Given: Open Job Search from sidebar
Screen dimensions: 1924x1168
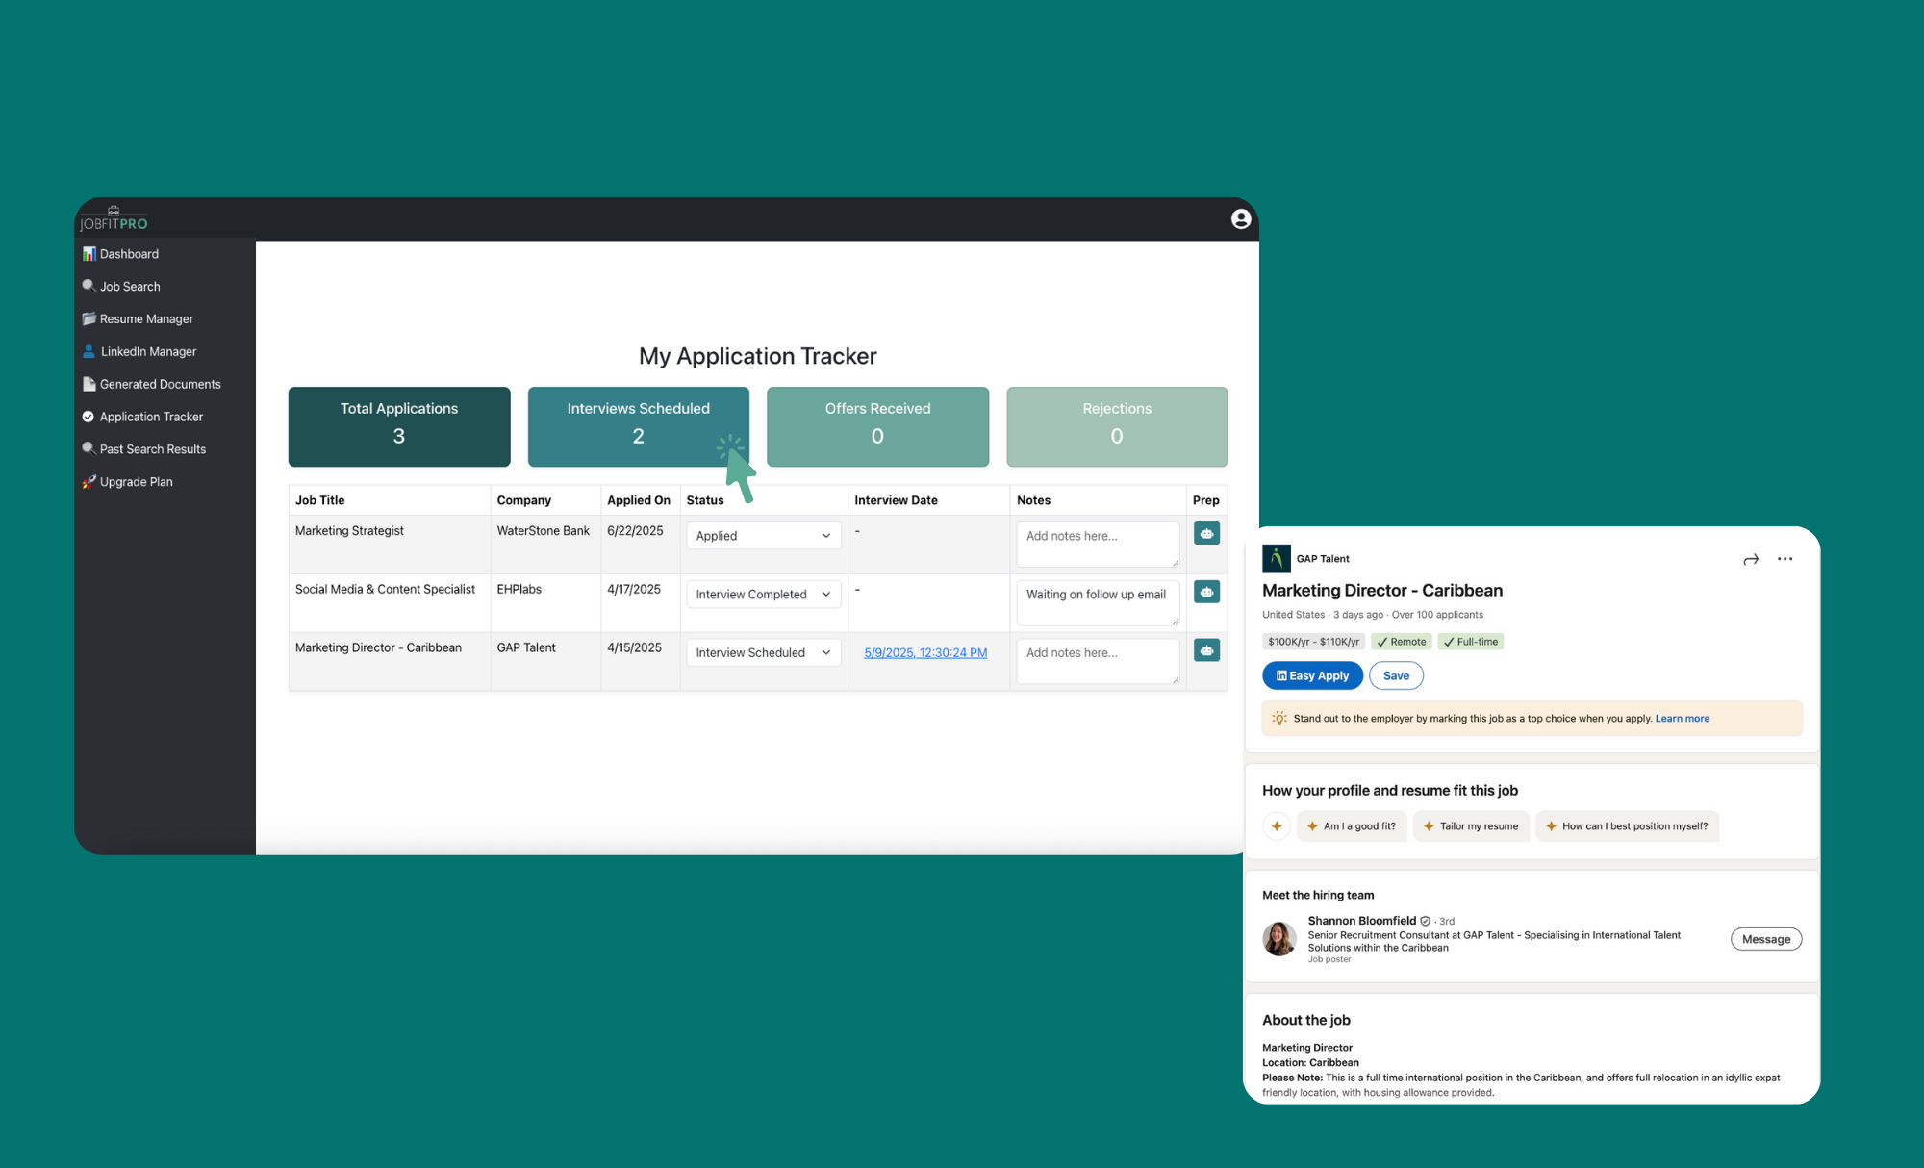Looking at the screenshot, I should 130,287.
